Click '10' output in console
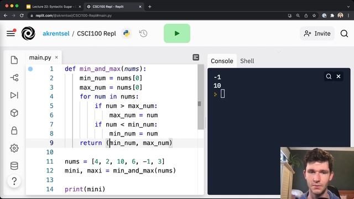354x199 pixels. [x=217, y=86]
